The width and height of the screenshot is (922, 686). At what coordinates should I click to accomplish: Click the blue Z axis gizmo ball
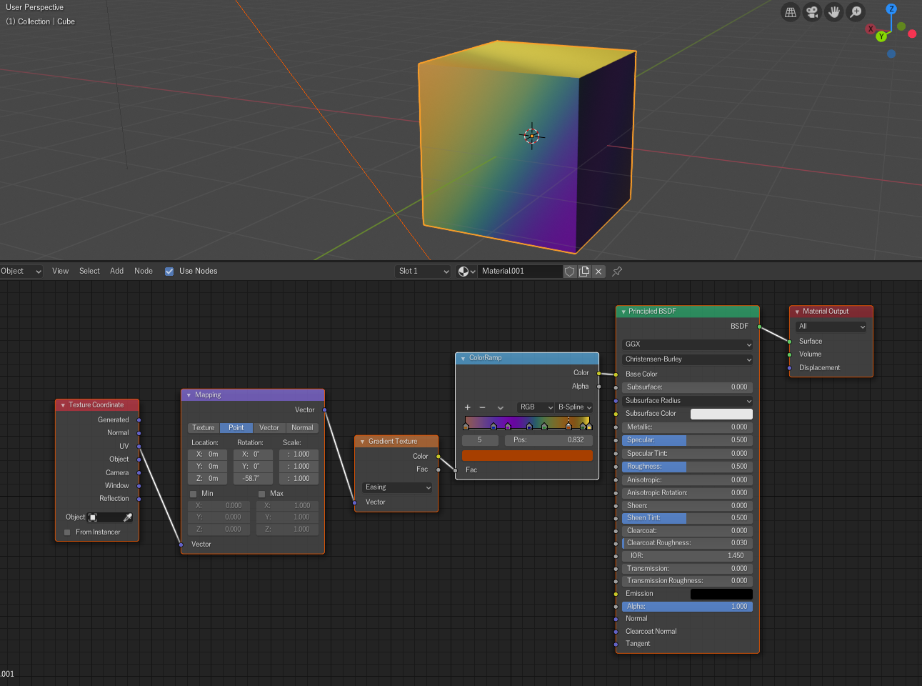coord(891,9)
